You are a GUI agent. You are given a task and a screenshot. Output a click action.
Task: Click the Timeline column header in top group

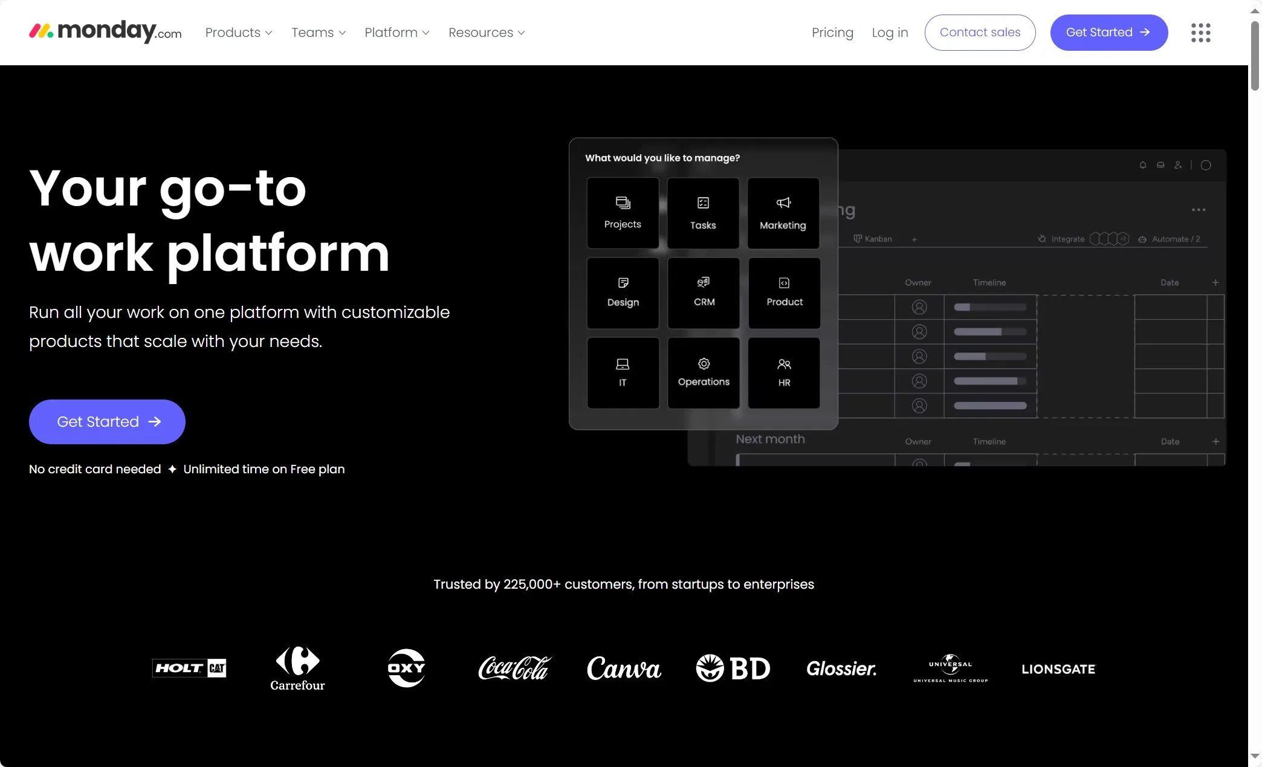989,282
